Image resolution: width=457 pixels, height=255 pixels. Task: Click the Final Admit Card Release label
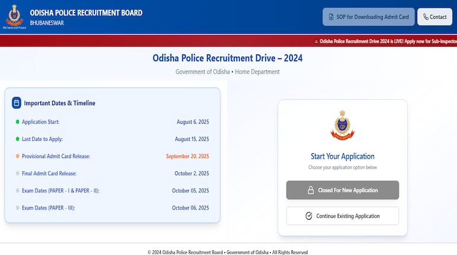tap(49, 173)
